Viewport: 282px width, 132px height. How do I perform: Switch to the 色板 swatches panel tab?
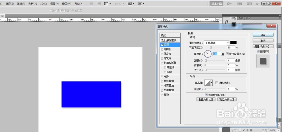[x=241, y=18]
